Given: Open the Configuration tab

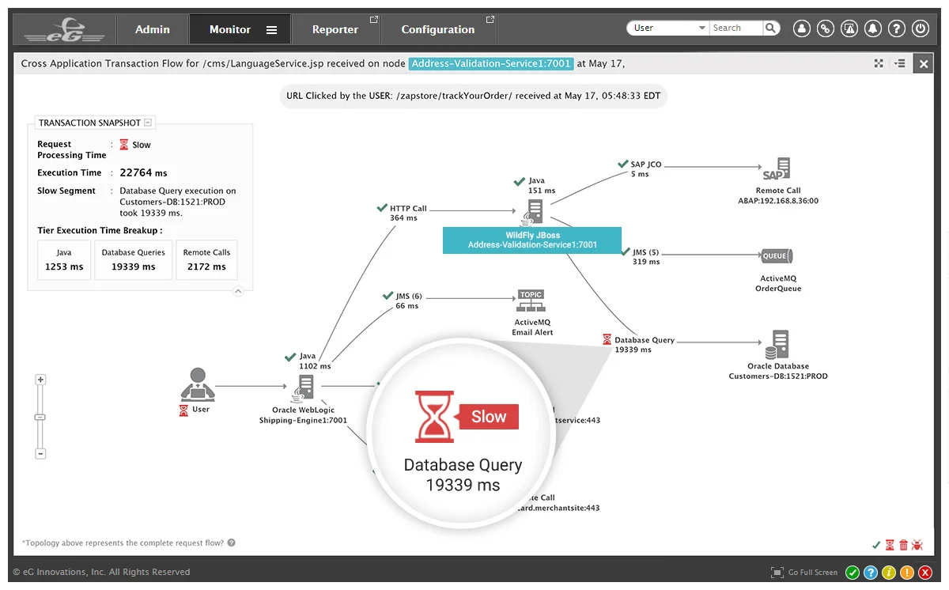Looking at the screenshot, I should click(438, 29).
